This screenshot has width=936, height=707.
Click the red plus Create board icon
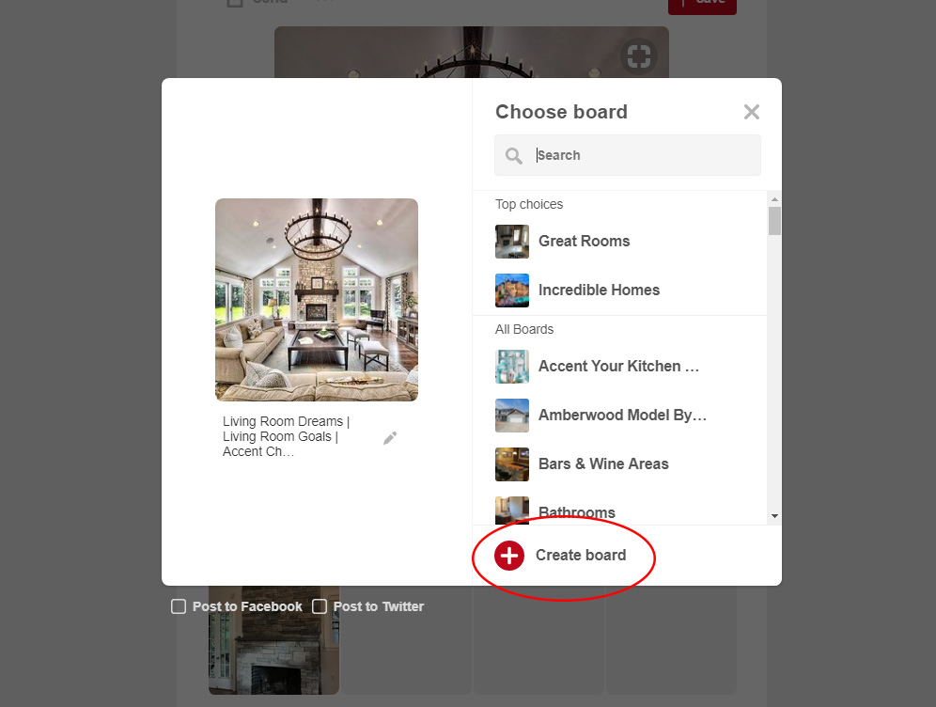[509, 556]
